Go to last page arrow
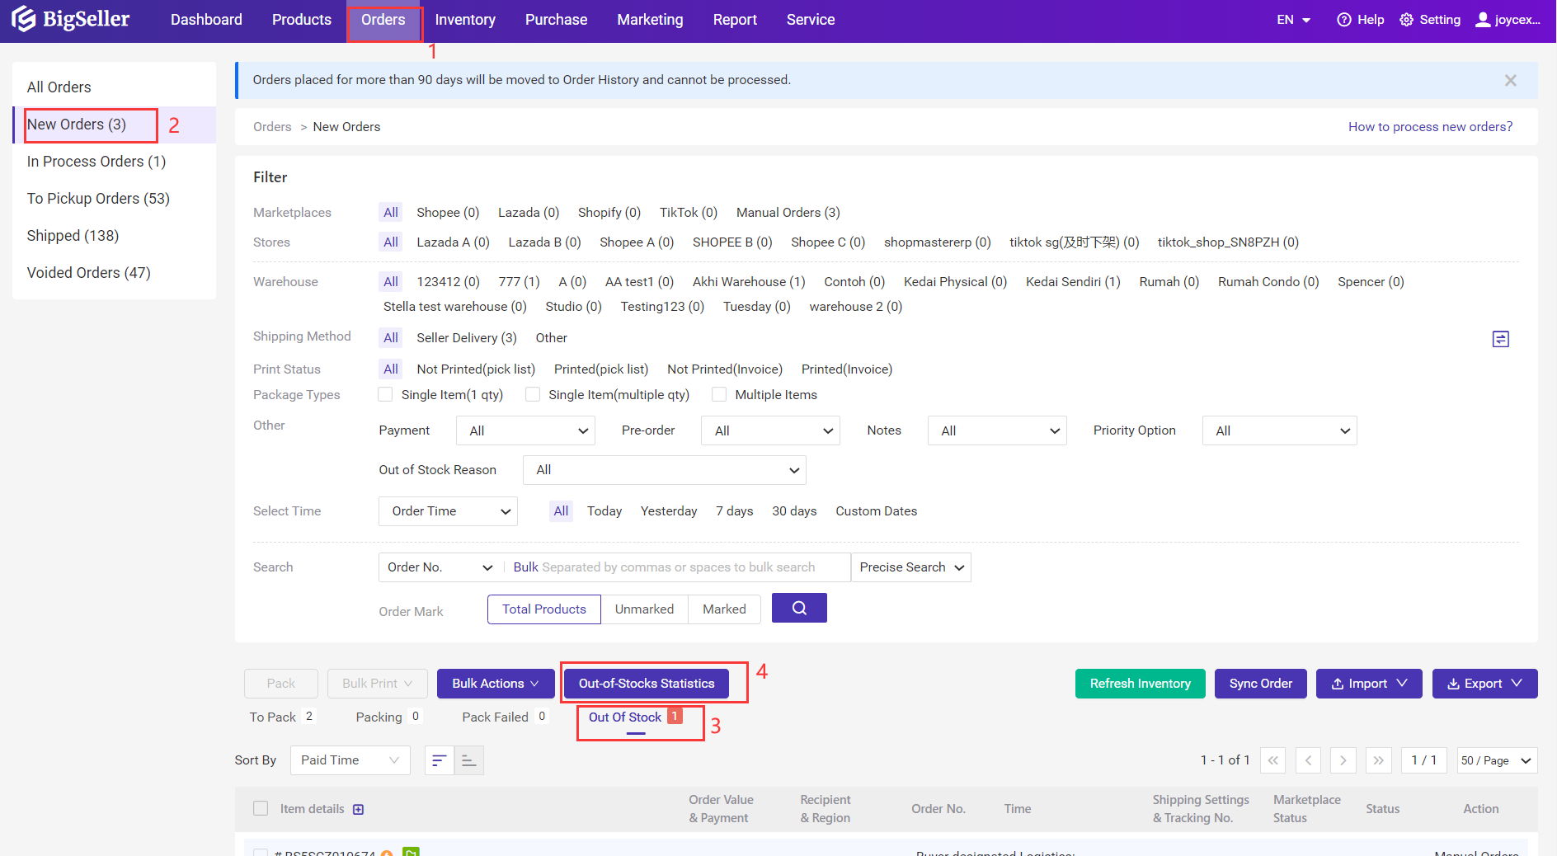The image size is (1557, 856). tap(1378, 760)
